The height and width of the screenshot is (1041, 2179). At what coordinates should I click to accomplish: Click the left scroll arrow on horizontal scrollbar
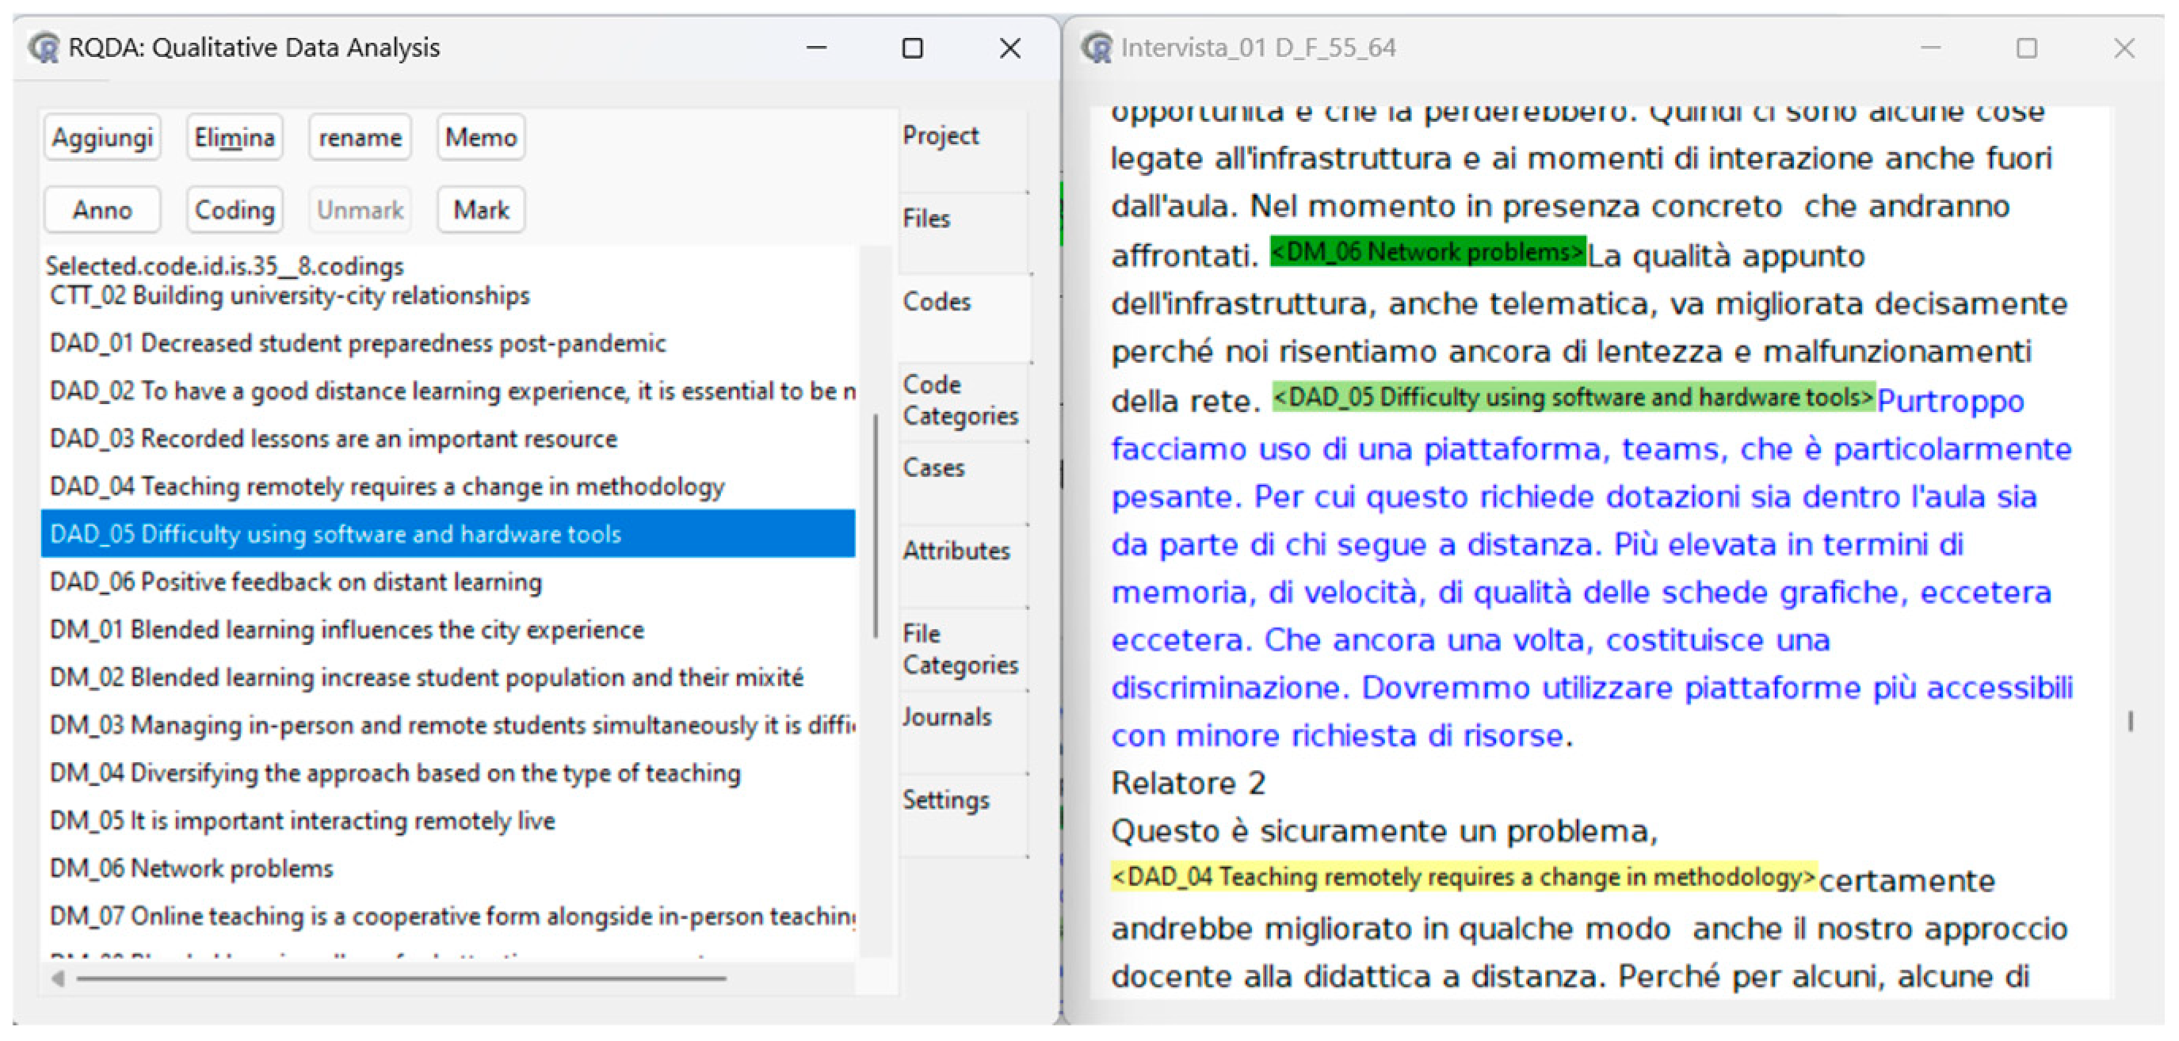click(x=58, y=978)
